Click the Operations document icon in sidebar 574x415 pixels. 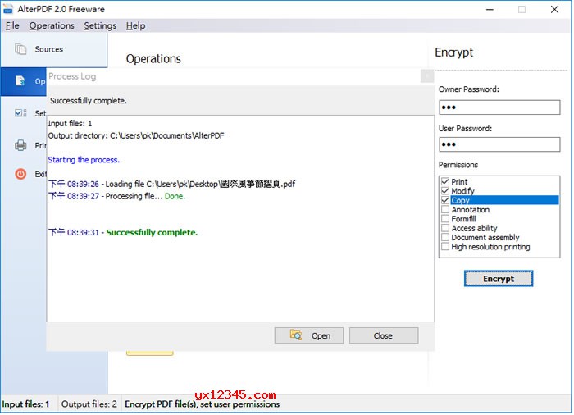(20, 80)
